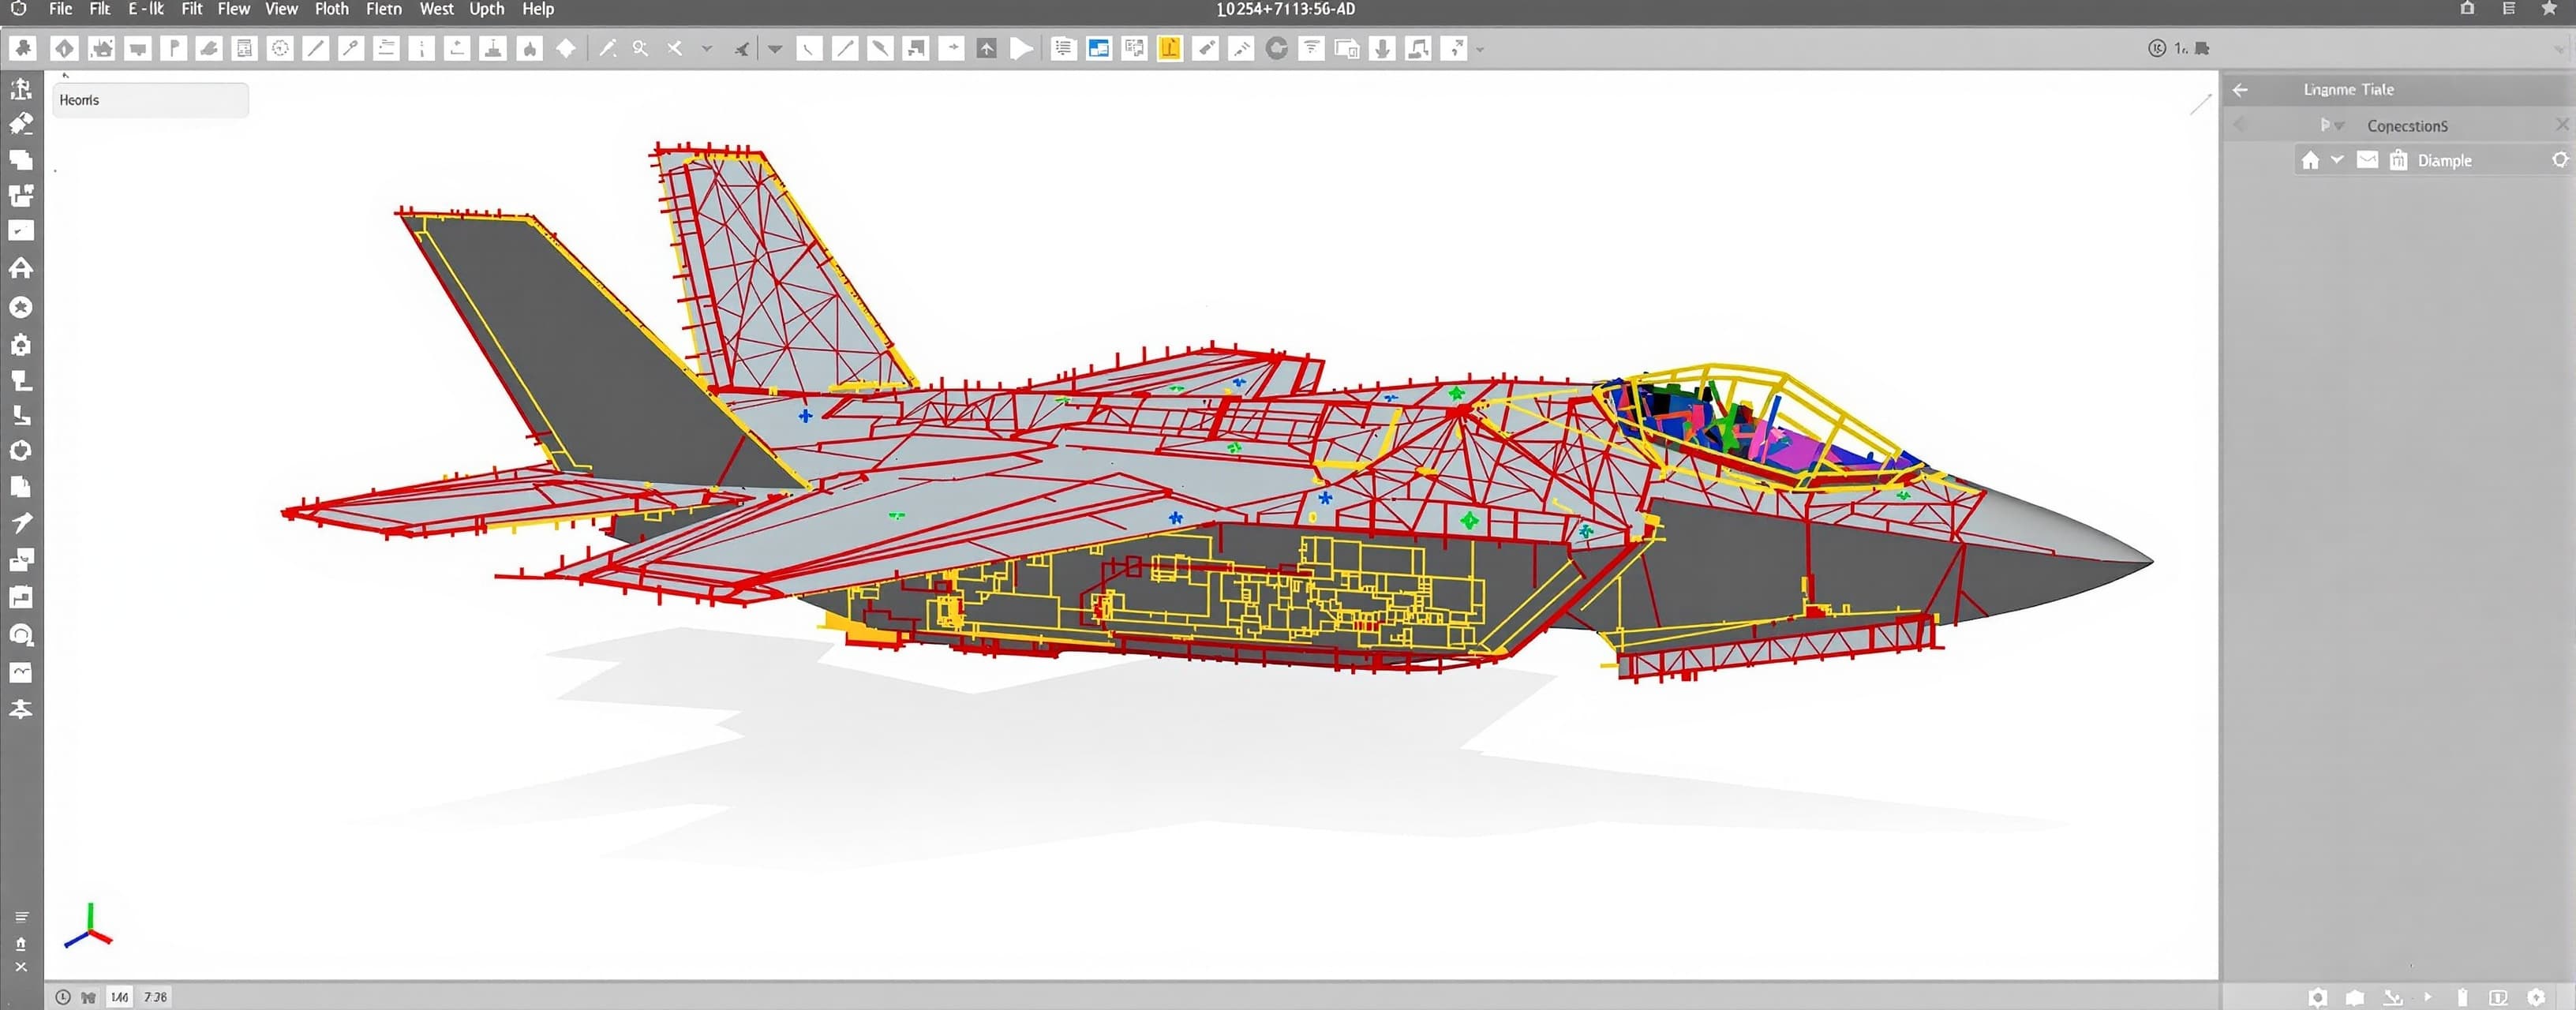Click the filter lines toolbar icon
The image size is (2576, 1010).
(1311, 48)
